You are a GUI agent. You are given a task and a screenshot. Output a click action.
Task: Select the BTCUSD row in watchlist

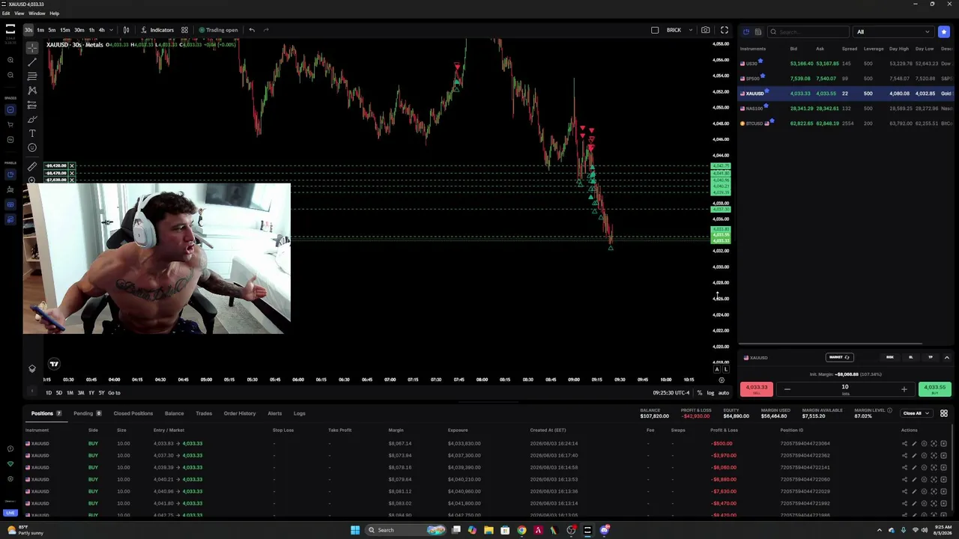pos(847,124)
